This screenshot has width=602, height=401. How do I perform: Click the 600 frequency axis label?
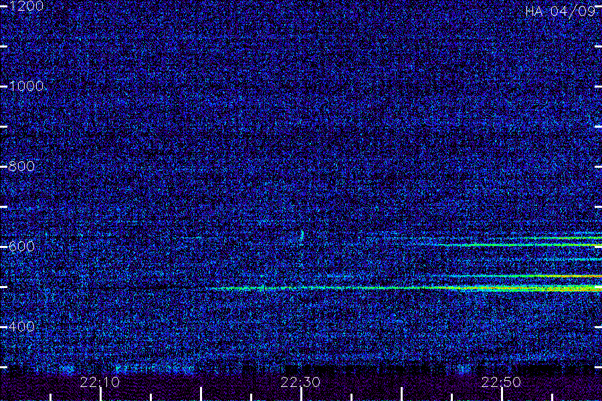click(x=21, y=246)
